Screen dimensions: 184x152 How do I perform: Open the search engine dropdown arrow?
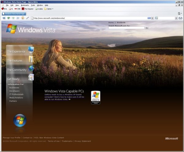[x=176, y=18]
